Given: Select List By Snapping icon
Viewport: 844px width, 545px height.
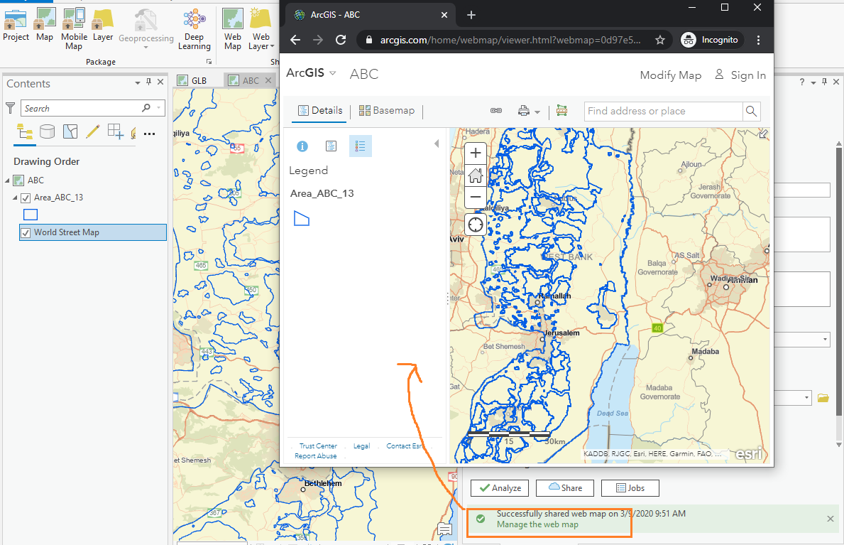Looking at the screenshot, I should click(116, 131).
